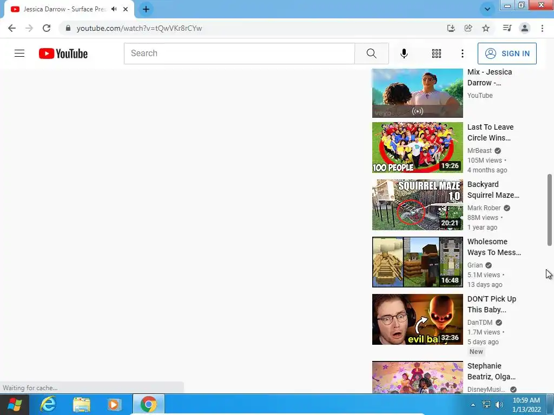Image resolution: width=554 pixels, height=415 pixels.
Task: Click 'Wholesome Ways To Mess' title
Action: pos(494,247)
